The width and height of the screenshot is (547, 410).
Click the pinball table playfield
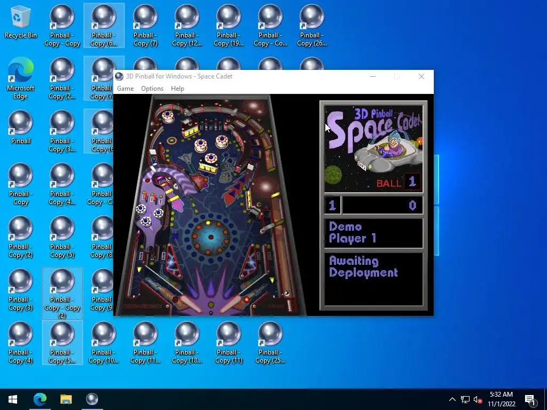pos(210,205)
